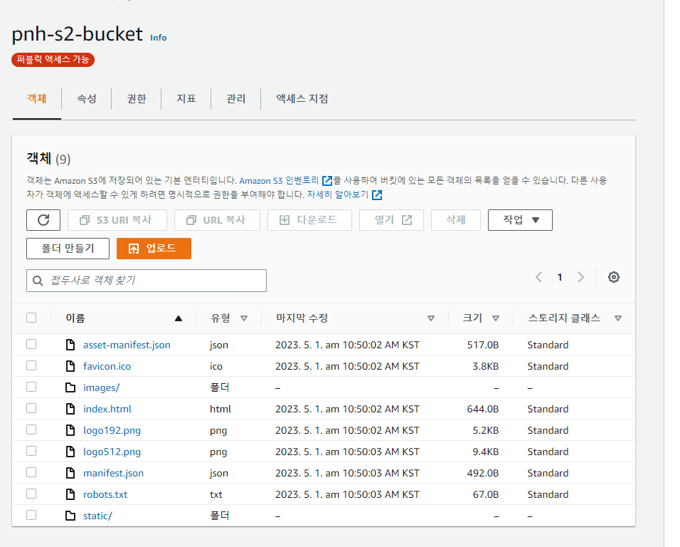Click the file icon beside logo512.png
The height and width of the screenshot is (547, 680).
(x=70, y=452)
